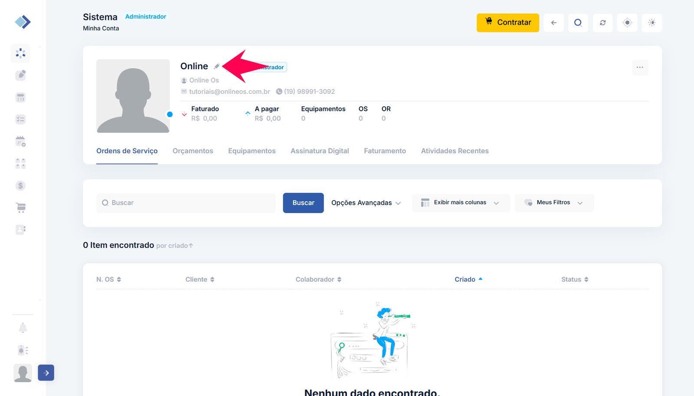
Task: Switch to the Orçamentos tab
Action: point(193,151)
